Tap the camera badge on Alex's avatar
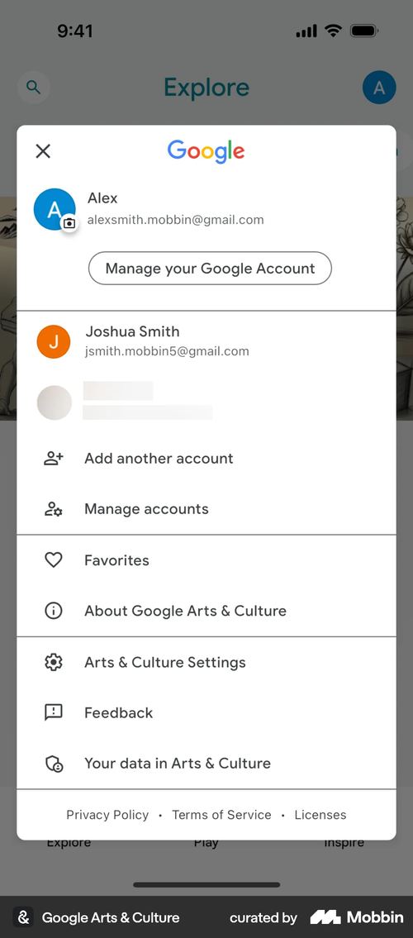The height and width of the screenshot is (938, 413). point(69,223)
